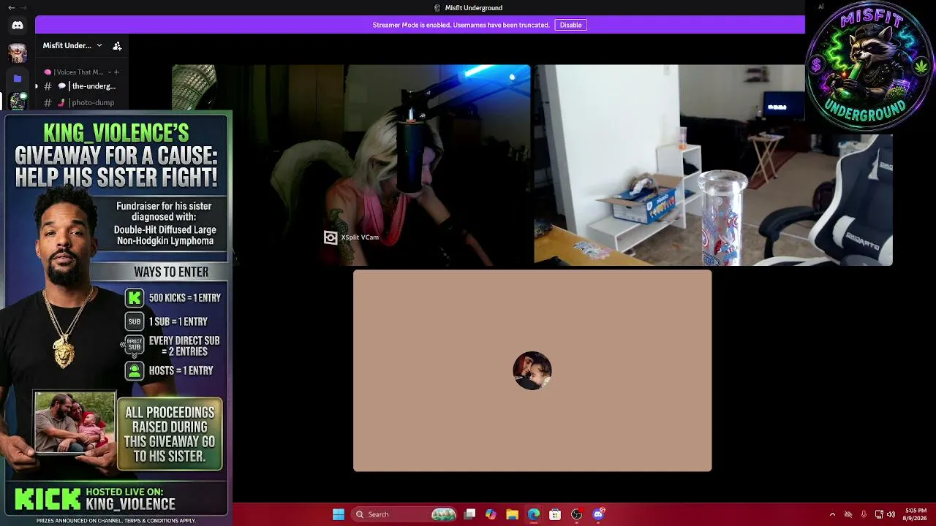Viewport: 936px width, 526px height.
Task: Select the server icon with green badge
Action: click(18, 101)
